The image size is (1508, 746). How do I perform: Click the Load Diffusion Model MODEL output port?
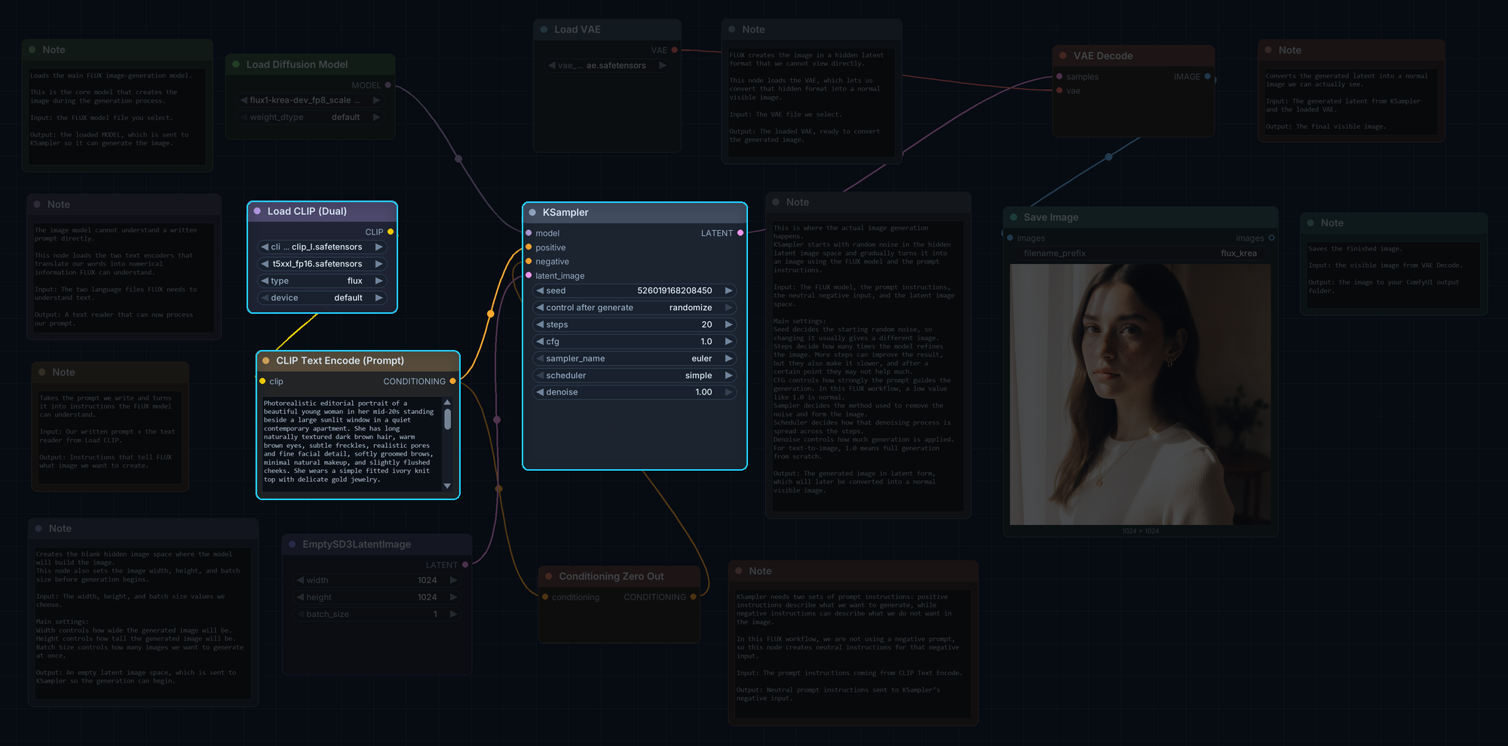tap(388, 85)
